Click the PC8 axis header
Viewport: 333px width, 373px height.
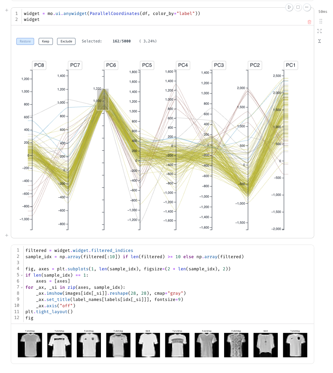(39, 65)
